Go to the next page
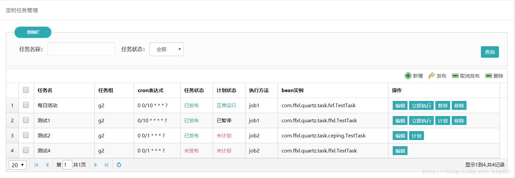This screenshot has width=515, height=178. click(x=96, y=165)
